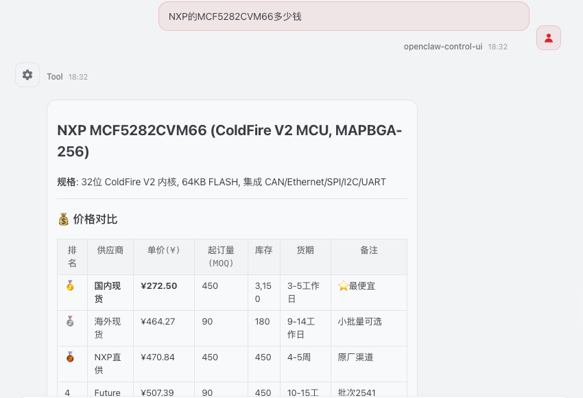Screen dimensions: 583x398
Task: Click the money bag icon beside 价格对比
Action: pyautogui.click(x=63, y=220)
